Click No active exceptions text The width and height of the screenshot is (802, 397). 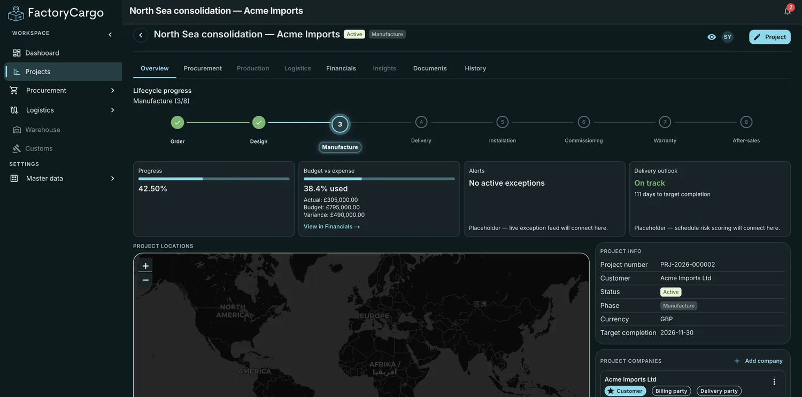click(x=507, y=183)
